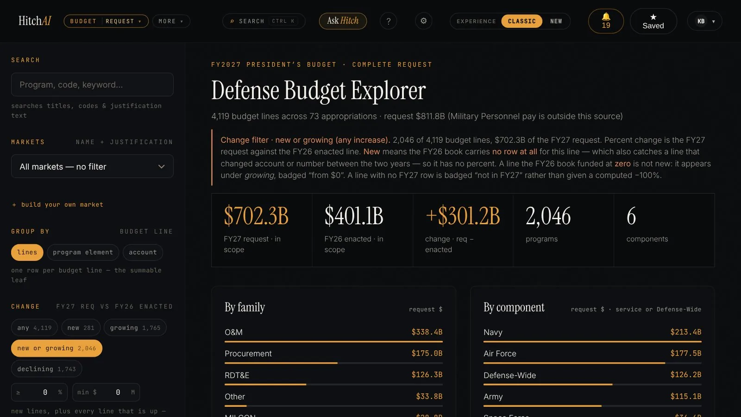This screenshot has width=741, height=417.
Task: Group by account
Action: (x=143, y=252)
